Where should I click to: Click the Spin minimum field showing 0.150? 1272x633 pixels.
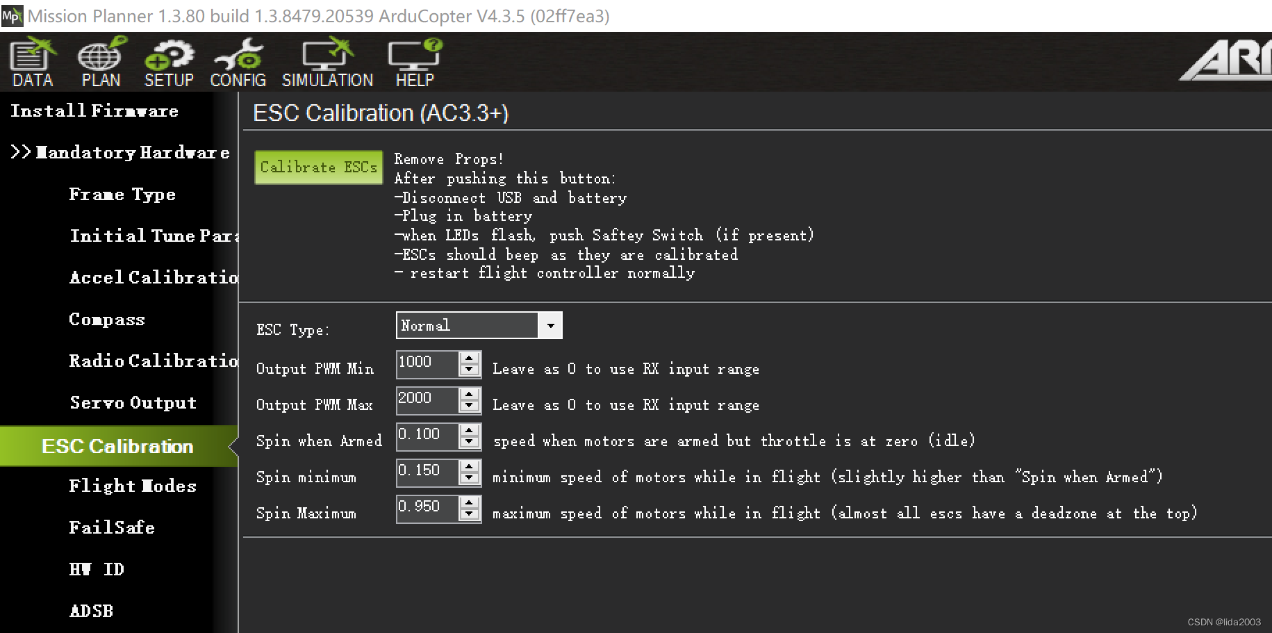tap(427, 472)
